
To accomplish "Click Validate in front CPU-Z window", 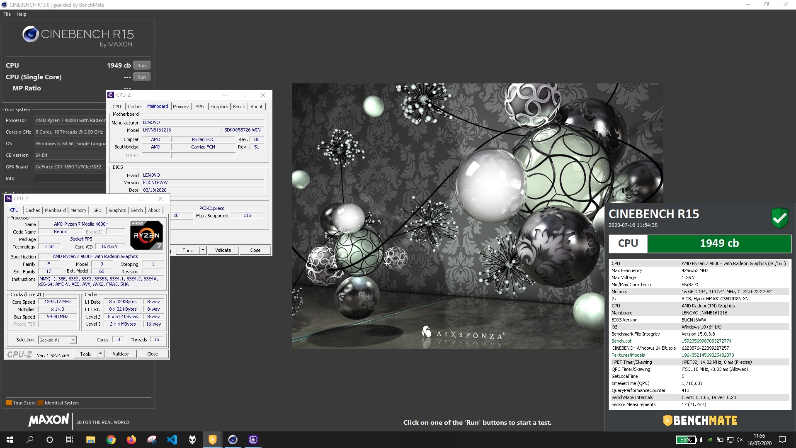I will pos(121,354).
